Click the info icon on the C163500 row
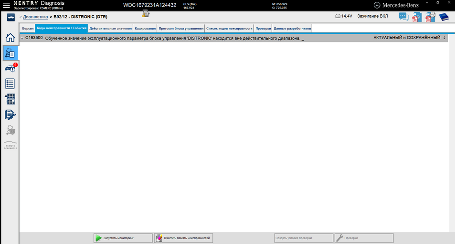This screenshot has height=244, width=455. point(444,38)
